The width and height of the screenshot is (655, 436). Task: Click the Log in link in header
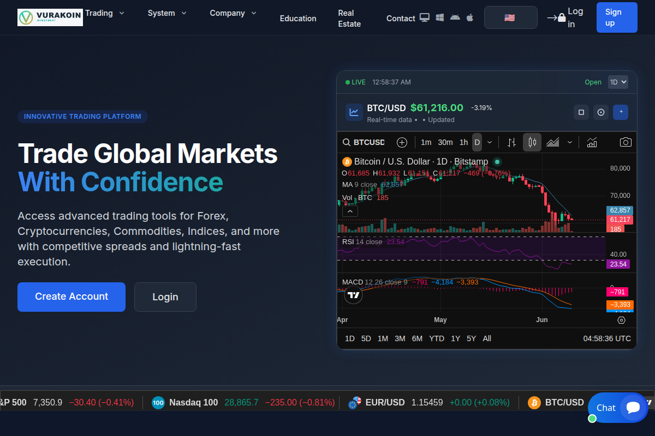(575, 17)
